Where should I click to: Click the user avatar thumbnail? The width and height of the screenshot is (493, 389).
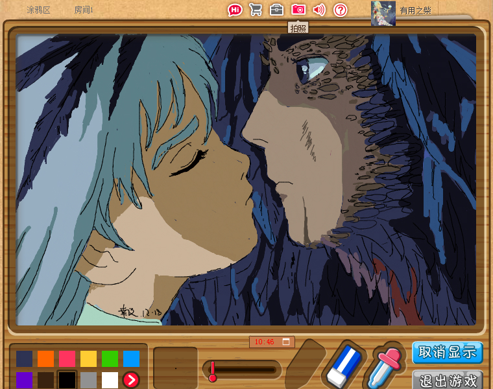[x=383, y=13]
